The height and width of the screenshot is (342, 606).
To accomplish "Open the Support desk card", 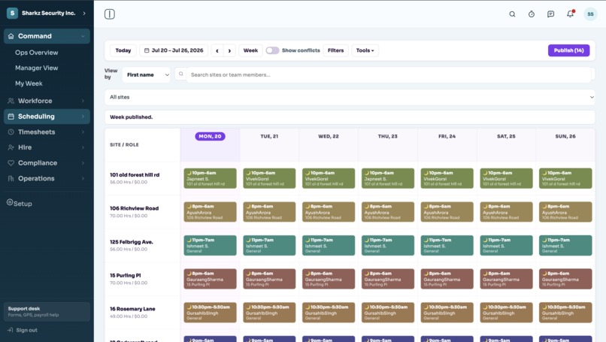I will pos(47,311).
